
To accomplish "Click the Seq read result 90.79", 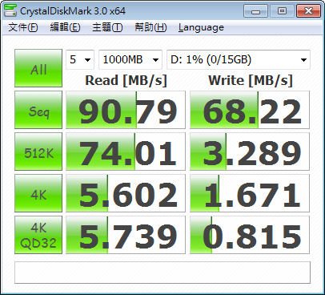I will pyautogui.click(x=126, y=110).
